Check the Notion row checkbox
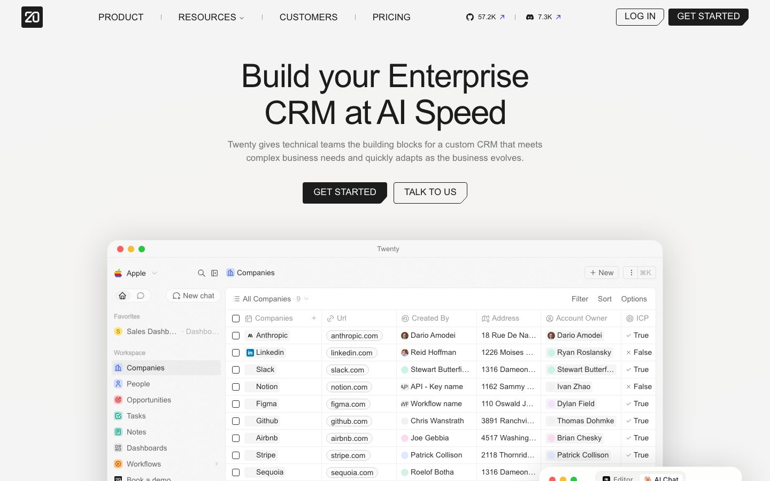Viewport: 770px width, 481px height. (236, 387)
